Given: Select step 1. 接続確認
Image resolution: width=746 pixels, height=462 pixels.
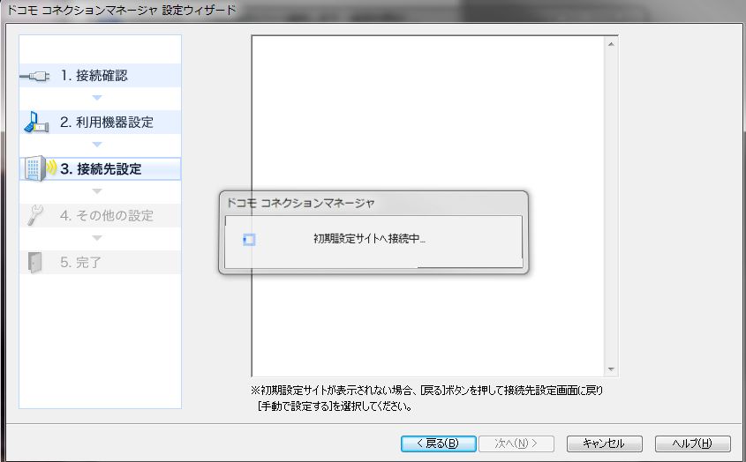Looking at the screenshot, I should click(100, 75).
